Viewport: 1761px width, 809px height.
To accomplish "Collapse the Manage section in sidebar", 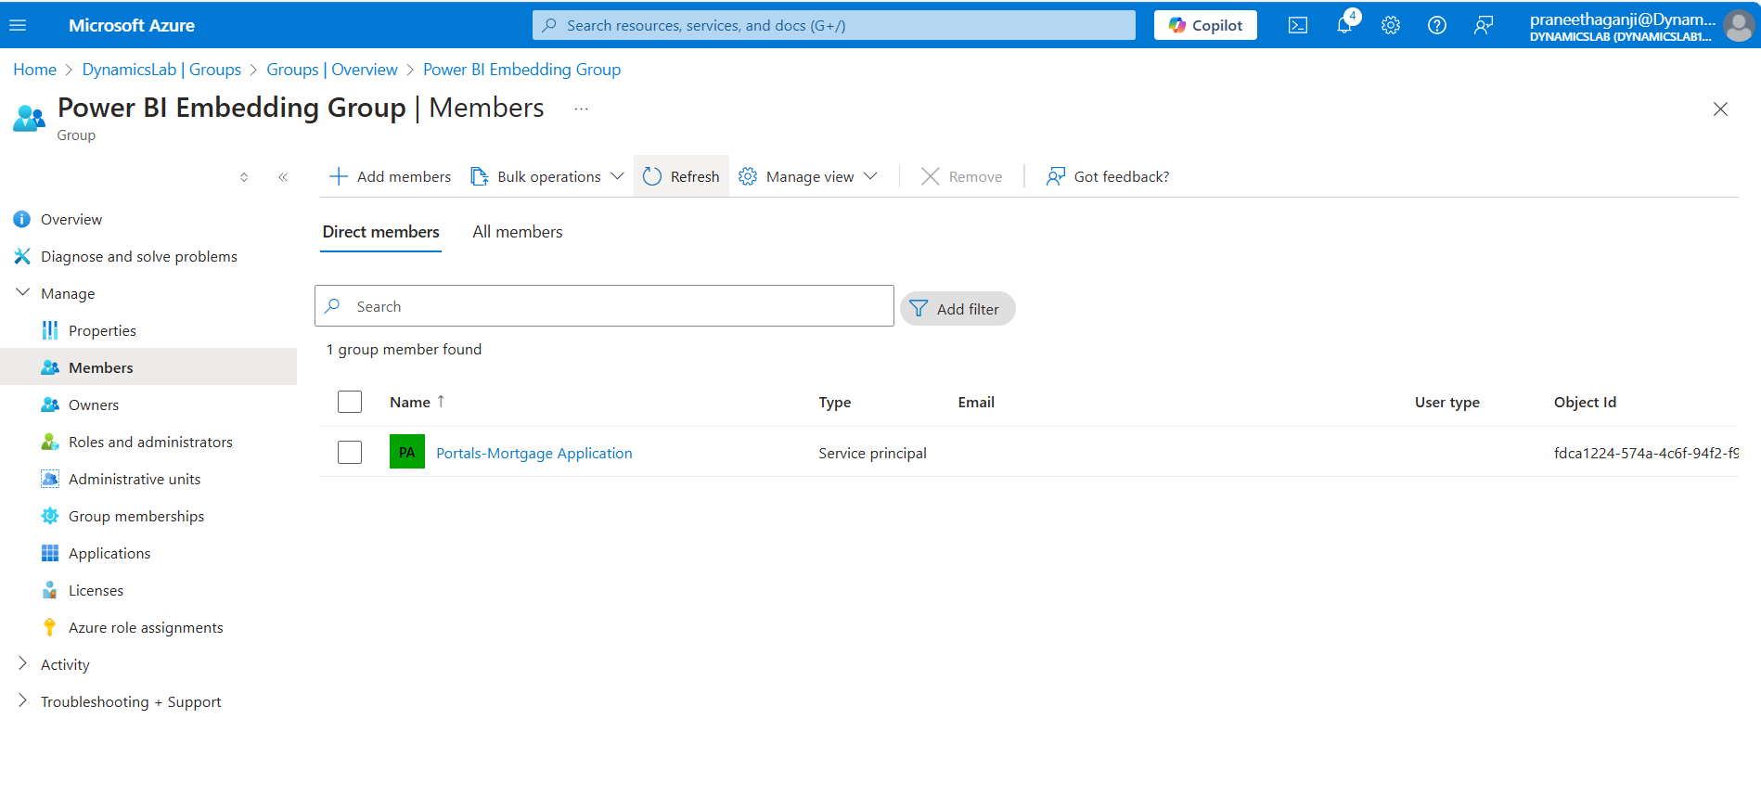I will [23, 293].
